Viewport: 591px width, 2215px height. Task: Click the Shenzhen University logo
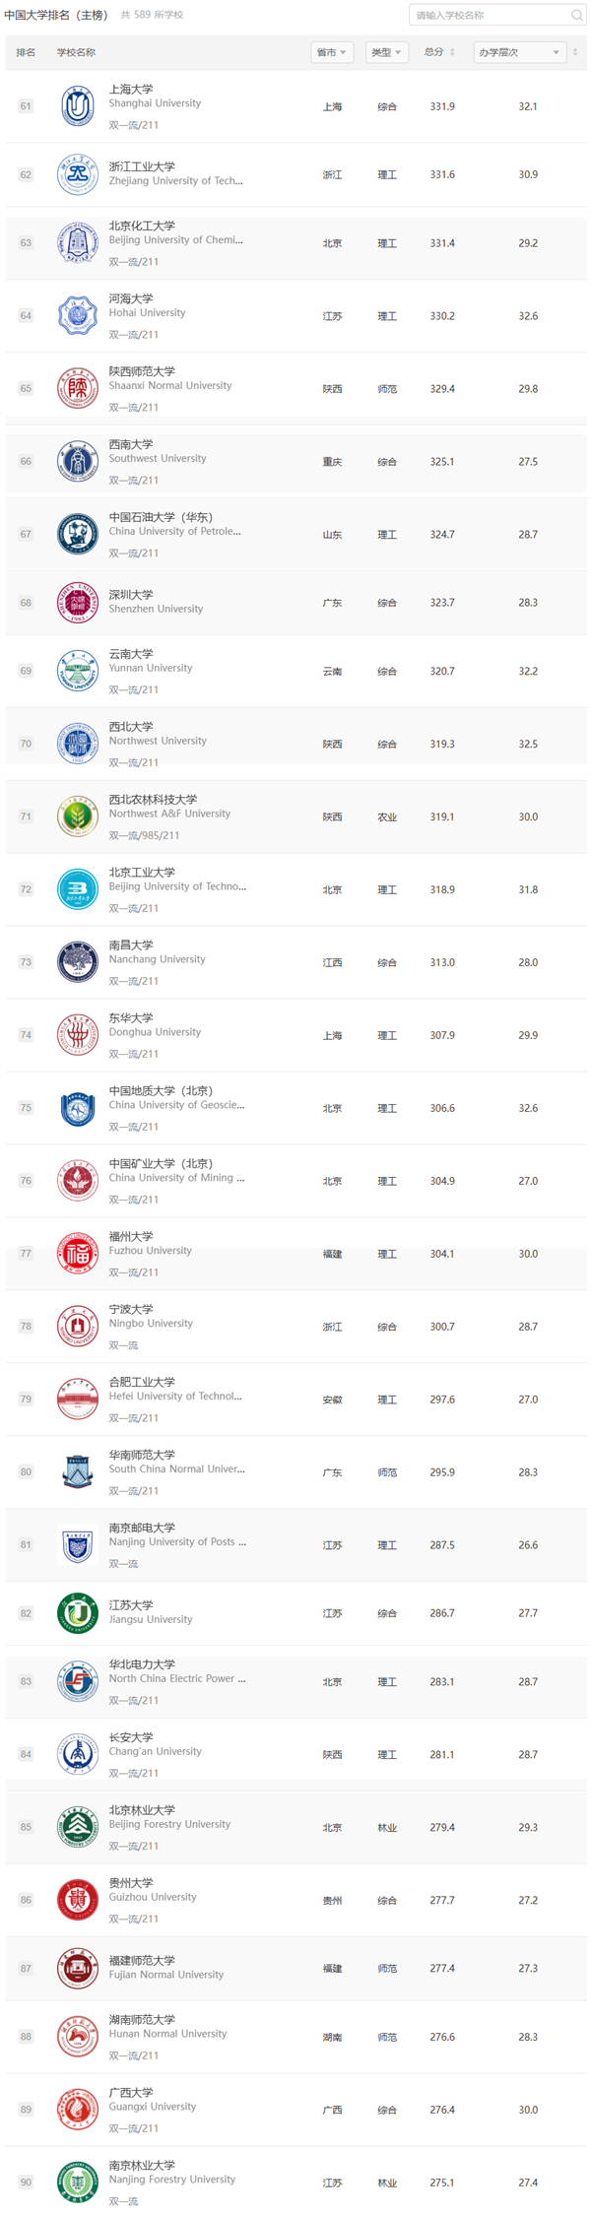point(77,603)
